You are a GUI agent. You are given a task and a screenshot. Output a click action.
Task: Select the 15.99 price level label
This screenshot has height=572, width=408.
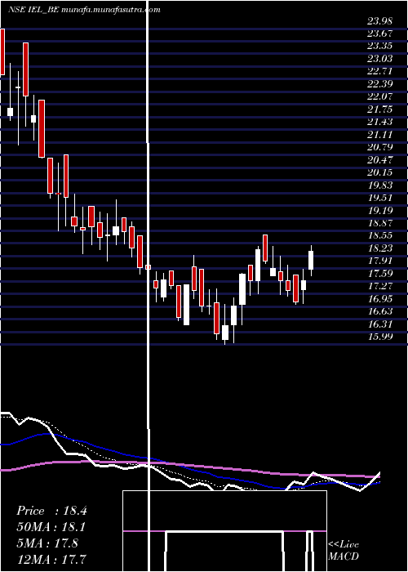[x=380, y=337]
